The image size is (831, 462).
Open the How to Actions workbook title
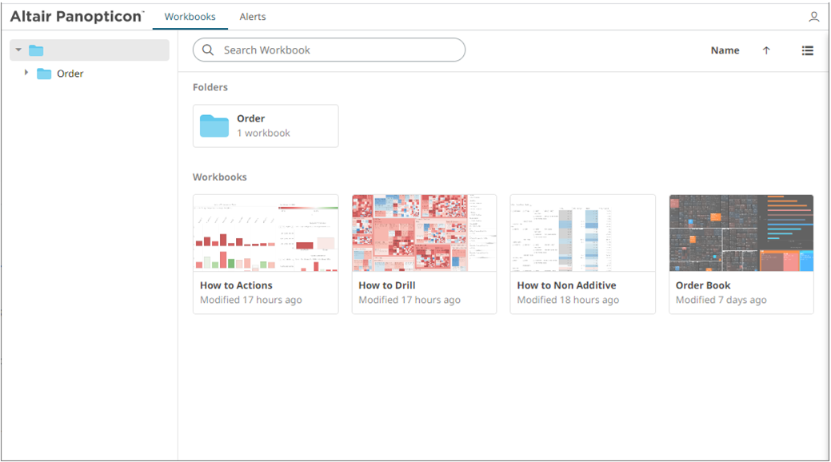pos(236,285)
